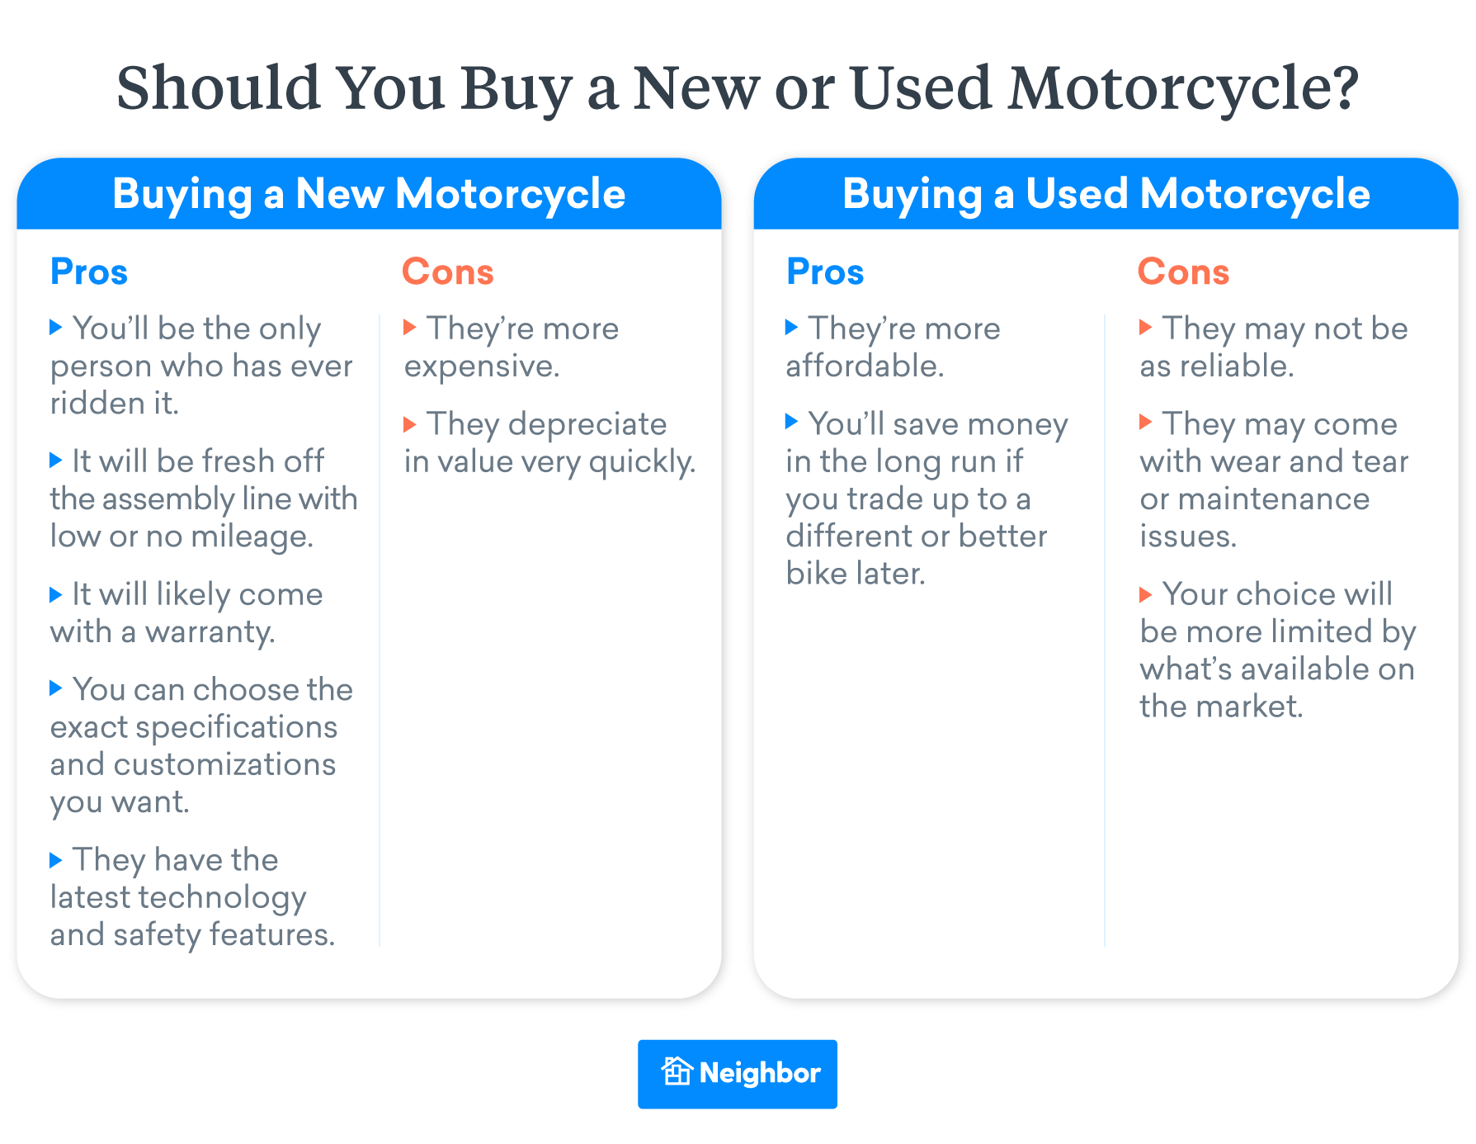Click the orange bullet before "They depreciate in value"
Viewport: 1476px width, 1144px height.
point(410,423)
